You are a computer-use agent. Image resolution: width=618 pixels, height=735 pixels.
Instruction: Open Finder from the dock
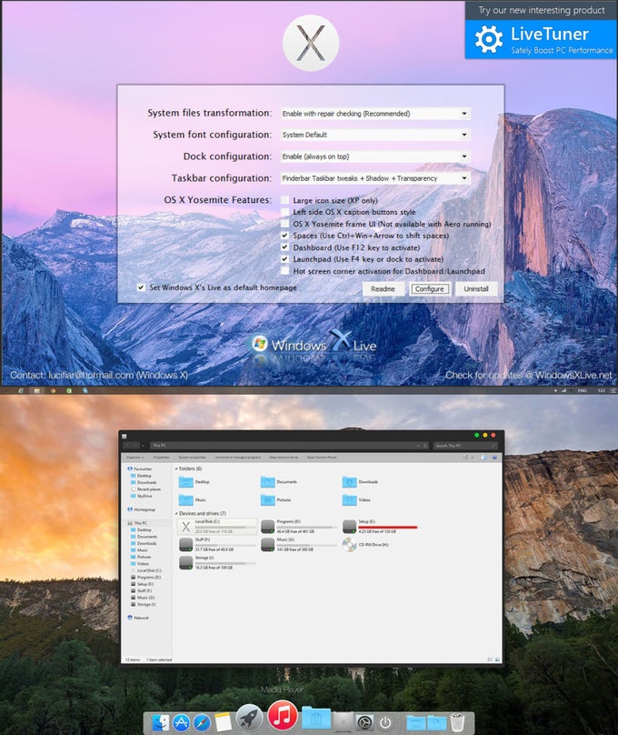point(161,722)
